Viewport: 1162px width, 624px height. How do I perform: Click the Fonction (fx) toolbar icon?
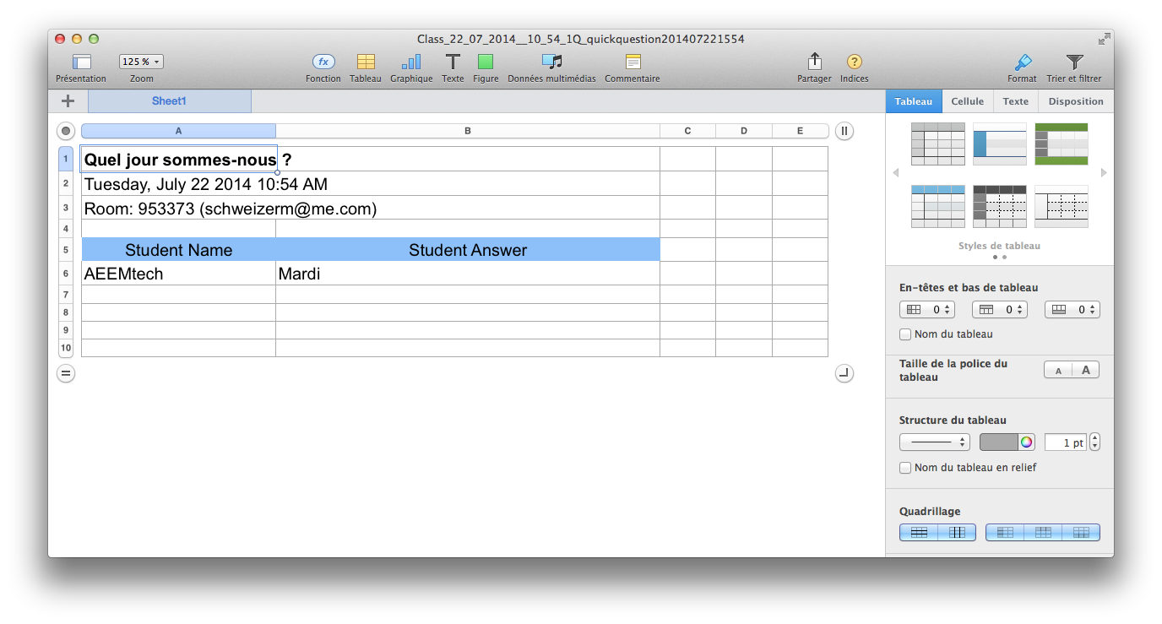[323, 62]
